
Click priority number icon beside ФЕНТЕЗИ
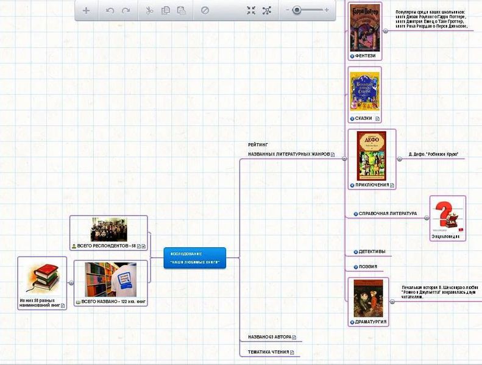pyautogui.click(x=352, y=56)
